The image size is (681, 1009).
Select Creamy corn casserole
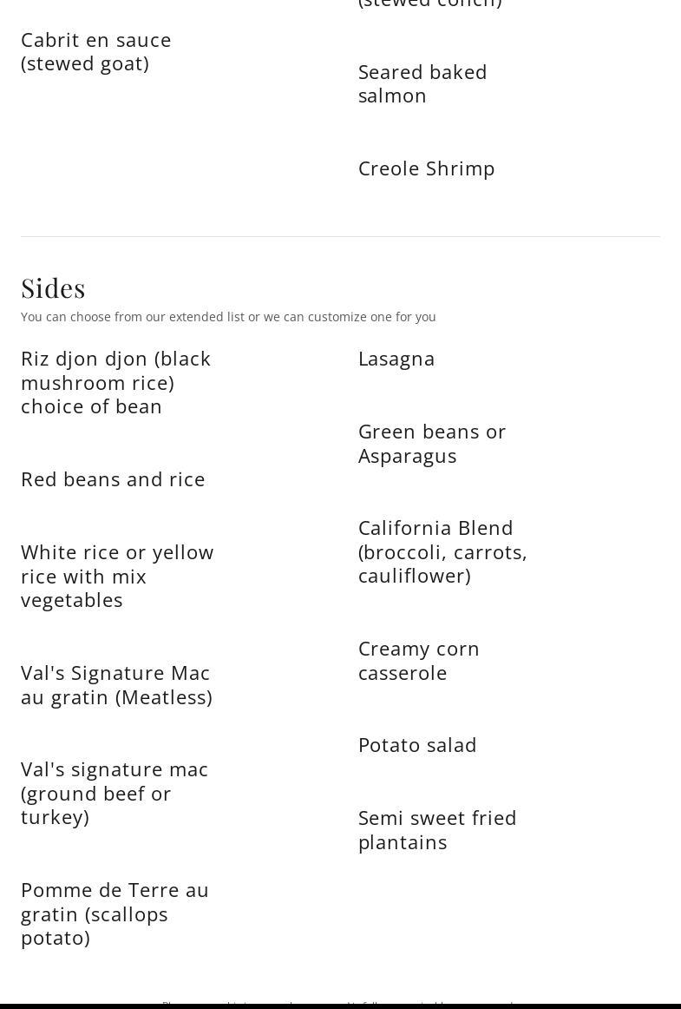pos(419,660)
